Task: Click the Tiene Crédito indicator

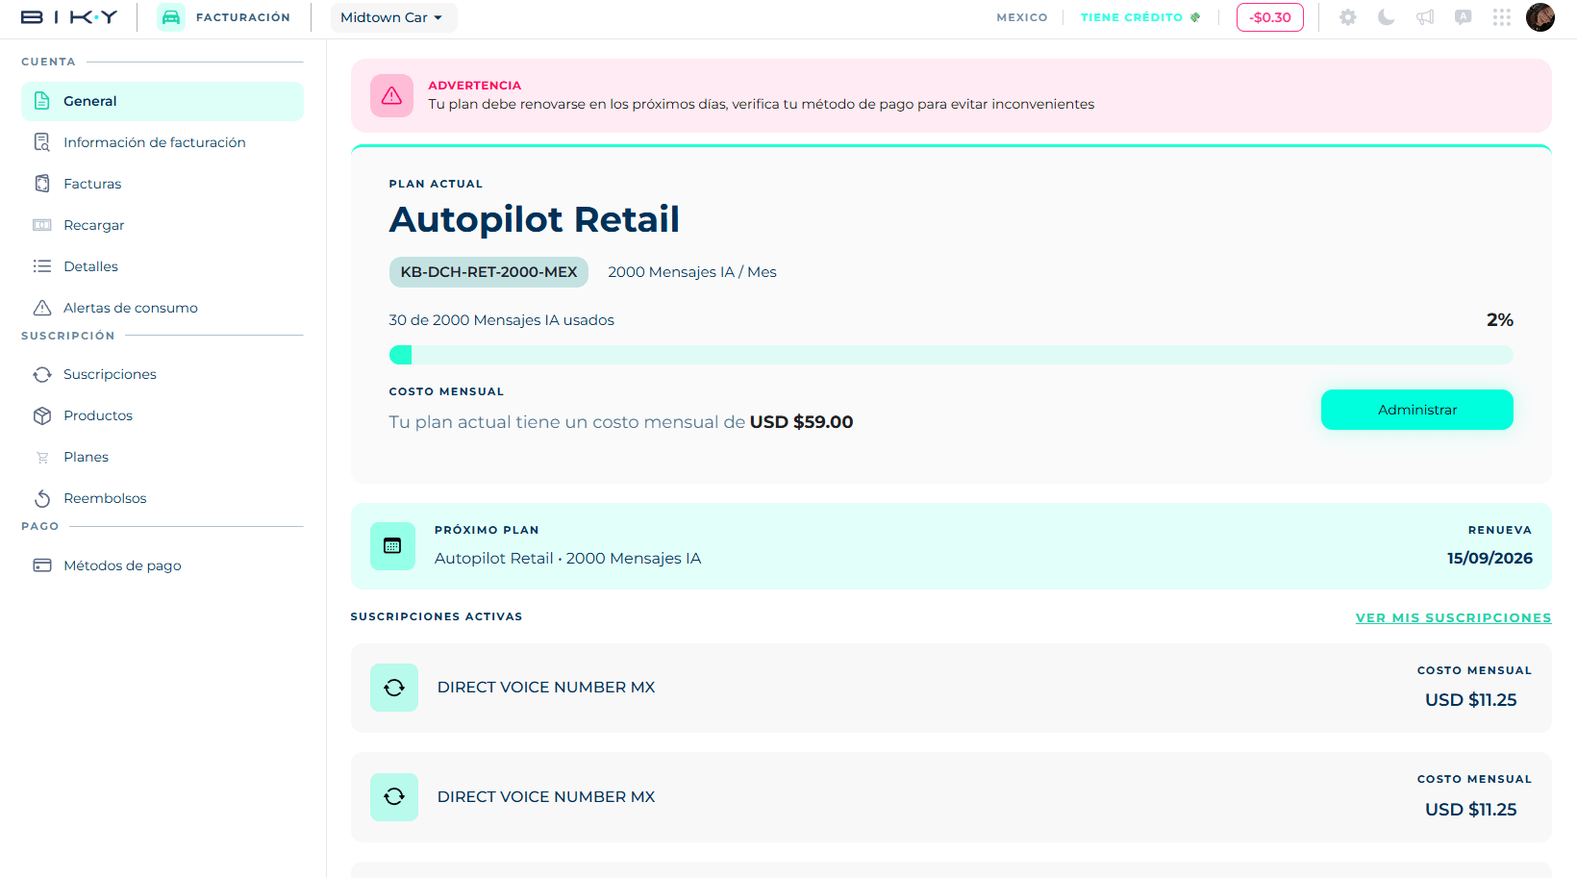Action: (1140, 17)
